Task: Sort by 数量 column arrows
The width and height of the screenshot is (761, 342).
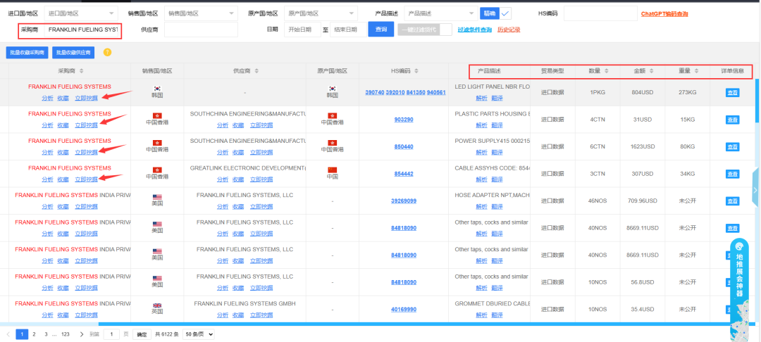Action: [x=606, y=71]
